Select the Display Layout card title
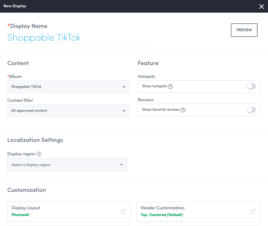 (x=26, y=208)
